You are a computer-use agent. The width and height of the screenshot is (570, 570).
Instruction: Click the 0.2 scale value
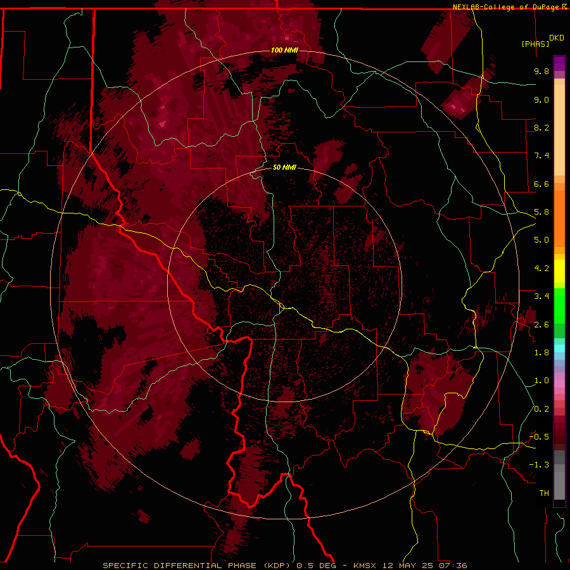[541, 409]
